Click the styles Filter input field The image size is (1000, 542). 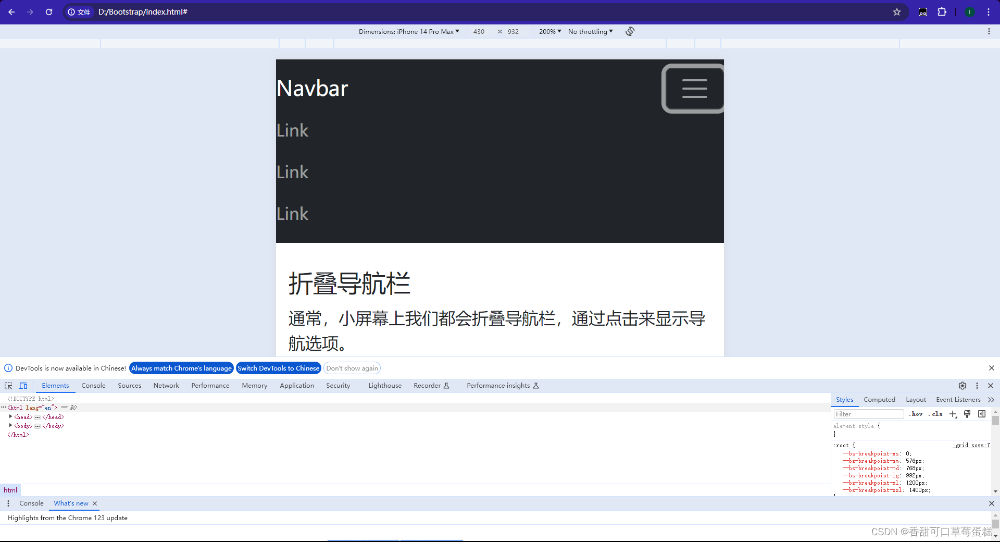tap(868, 414)
